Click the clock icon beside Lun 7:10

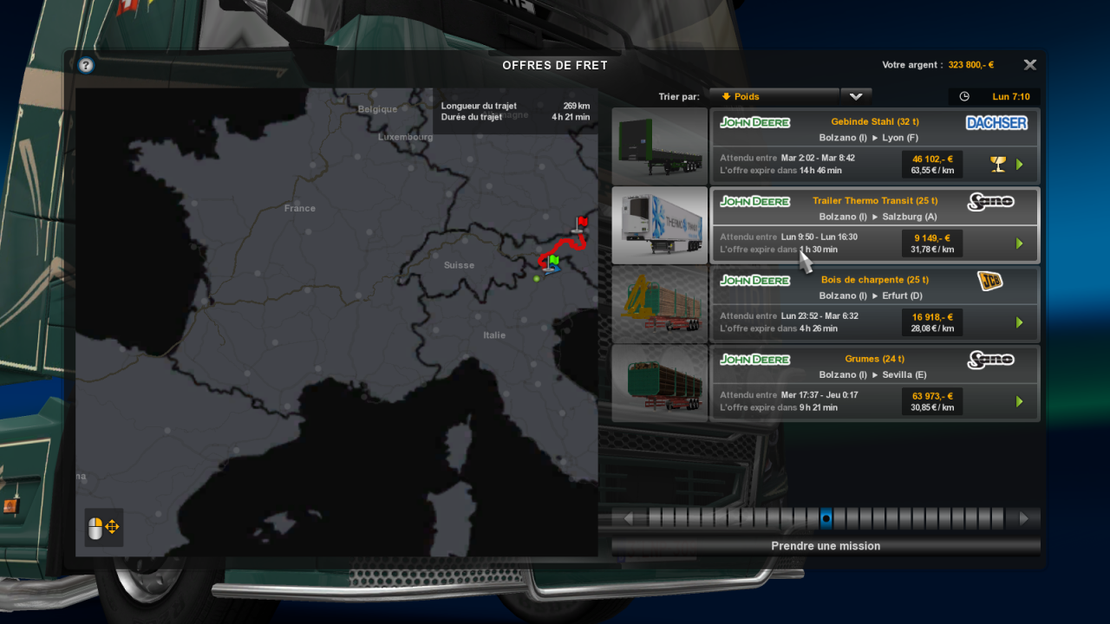(964, 97)
